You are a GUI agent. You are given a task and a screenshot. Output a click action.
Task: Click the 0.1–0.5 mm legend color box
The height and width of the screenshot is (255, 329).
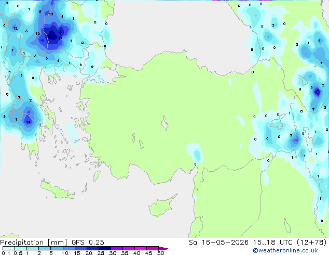9,248
